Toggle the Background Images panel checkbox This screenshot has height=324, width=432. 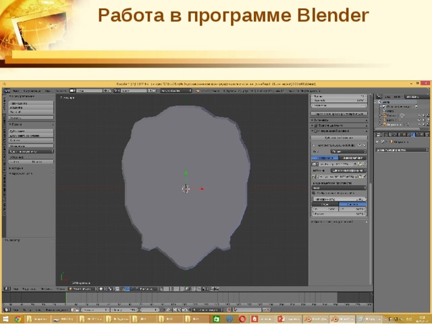[x=316, y=131]
